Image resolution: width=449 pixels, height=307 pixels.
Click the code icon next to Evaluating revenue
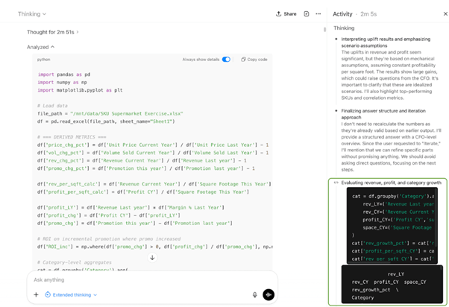click(x=336, y=183)
